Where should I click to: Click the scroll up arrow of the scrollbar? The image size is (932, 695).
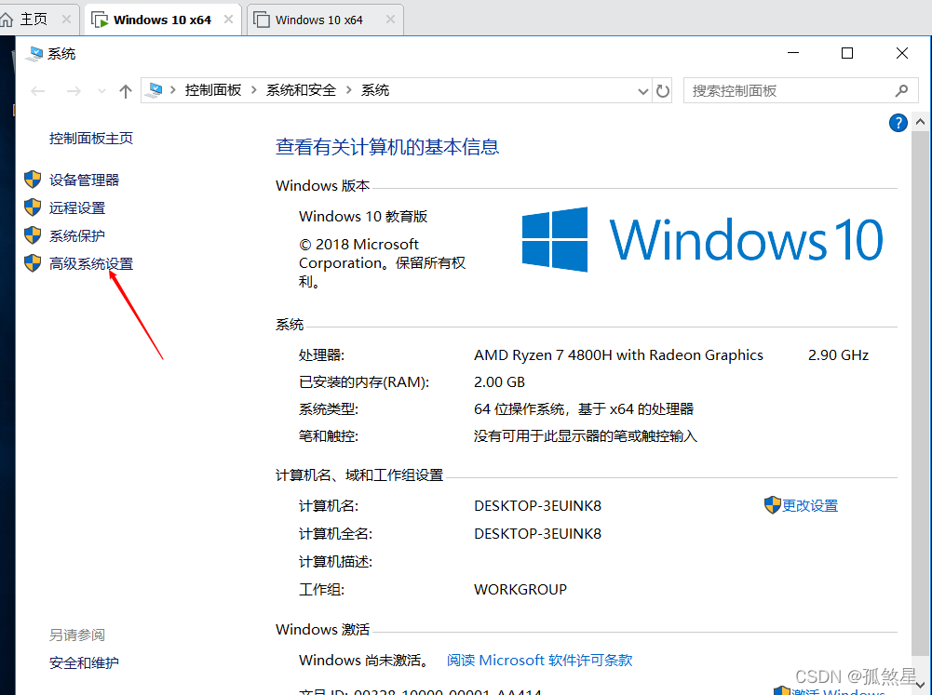click(920, 122)
